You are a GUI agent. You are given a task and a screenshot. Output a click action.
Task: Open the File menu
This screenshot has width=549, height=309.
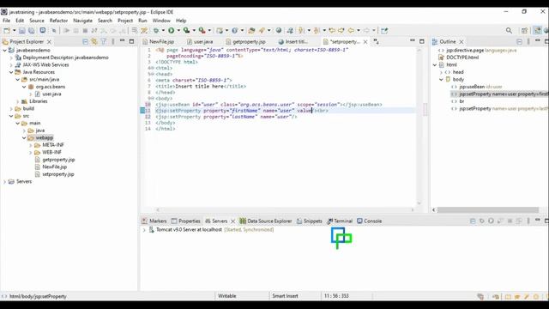pos(6,21)
